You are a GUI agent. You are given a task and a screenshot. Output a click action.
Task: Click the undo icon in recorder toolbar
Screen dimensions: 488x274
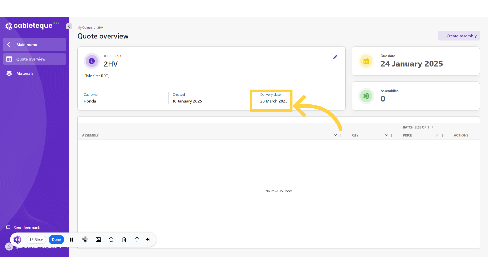coord(111,240)
